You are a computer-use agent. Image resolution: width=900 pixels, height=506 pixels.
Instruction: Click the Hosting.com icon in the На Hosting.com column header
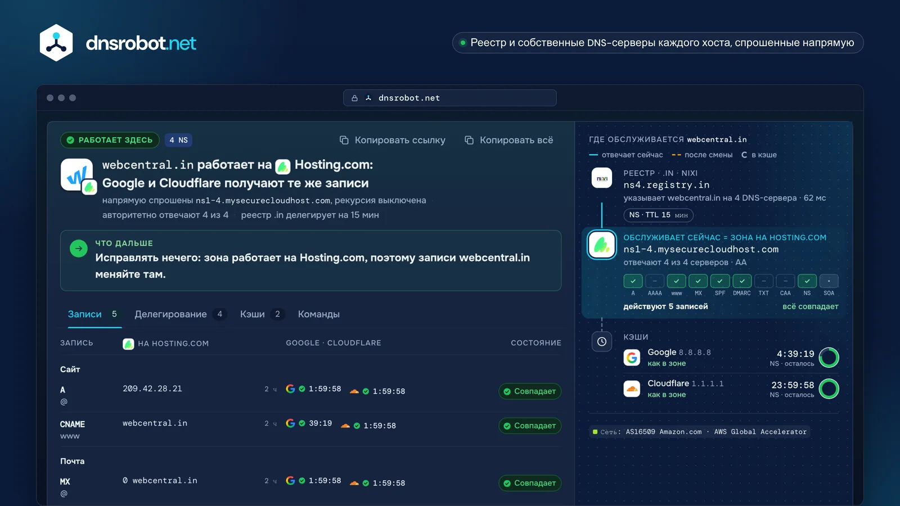pyautogui.click(x=128, y=344)
